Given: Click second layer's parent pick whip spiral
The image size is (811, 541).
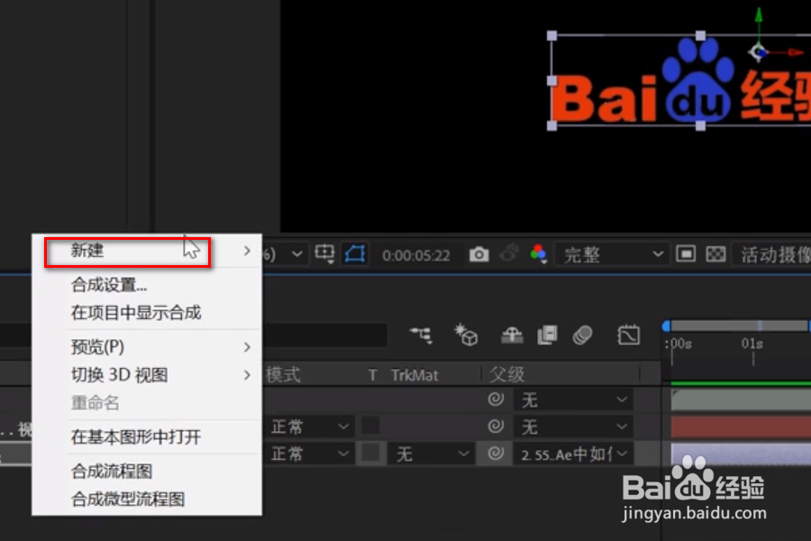Looking at the screenshot, I should coord(496,426).
